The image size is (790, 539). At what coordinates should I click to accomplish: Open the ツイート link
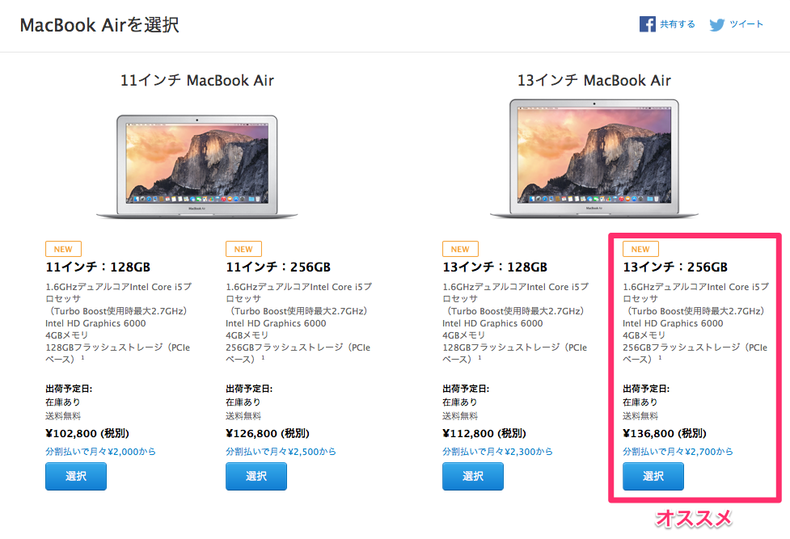746,24
